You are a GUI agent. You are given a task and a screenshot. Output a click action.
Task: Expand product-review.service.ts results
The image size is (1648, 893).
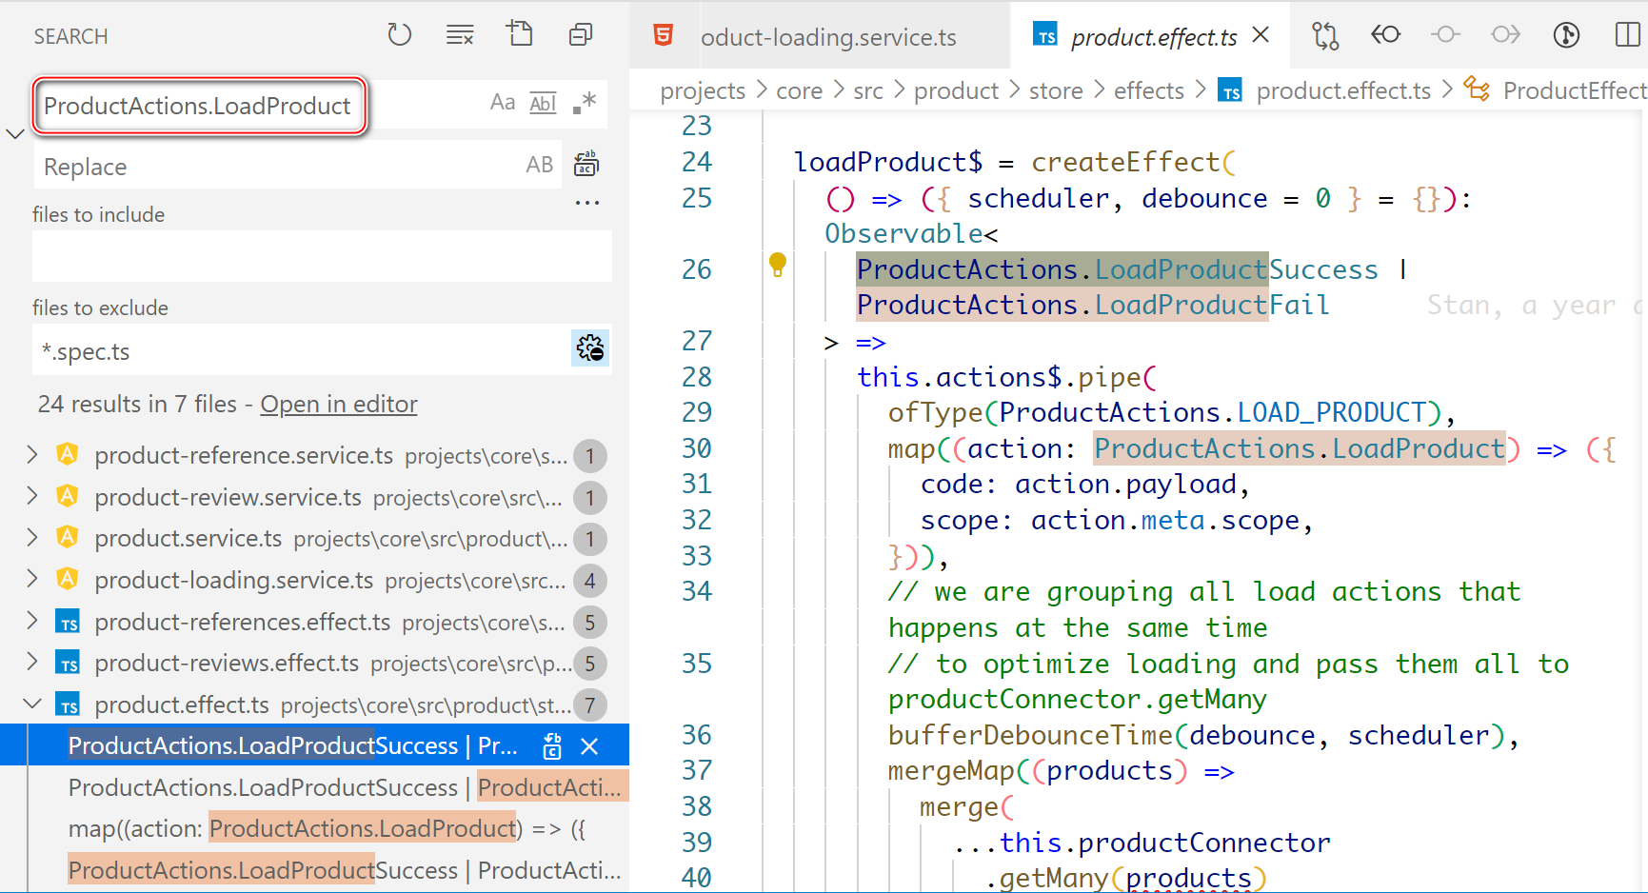pos(32,496)
